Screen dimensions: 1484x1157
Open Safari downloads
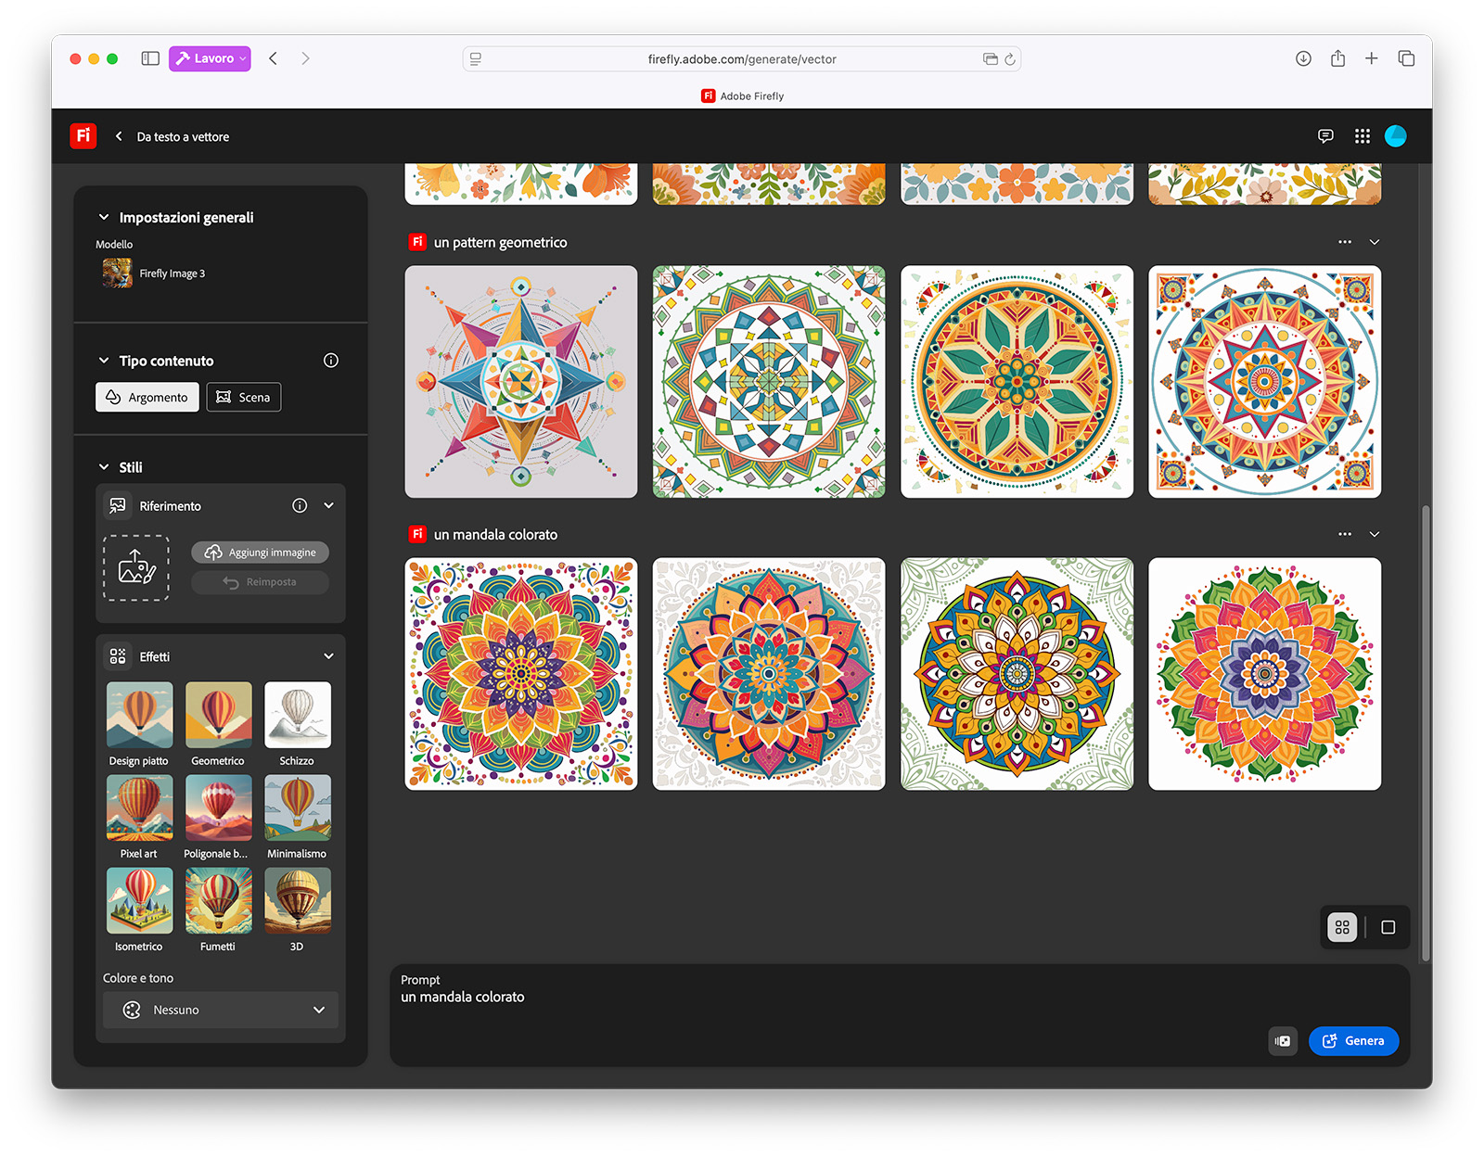(x=1303, y=58)
